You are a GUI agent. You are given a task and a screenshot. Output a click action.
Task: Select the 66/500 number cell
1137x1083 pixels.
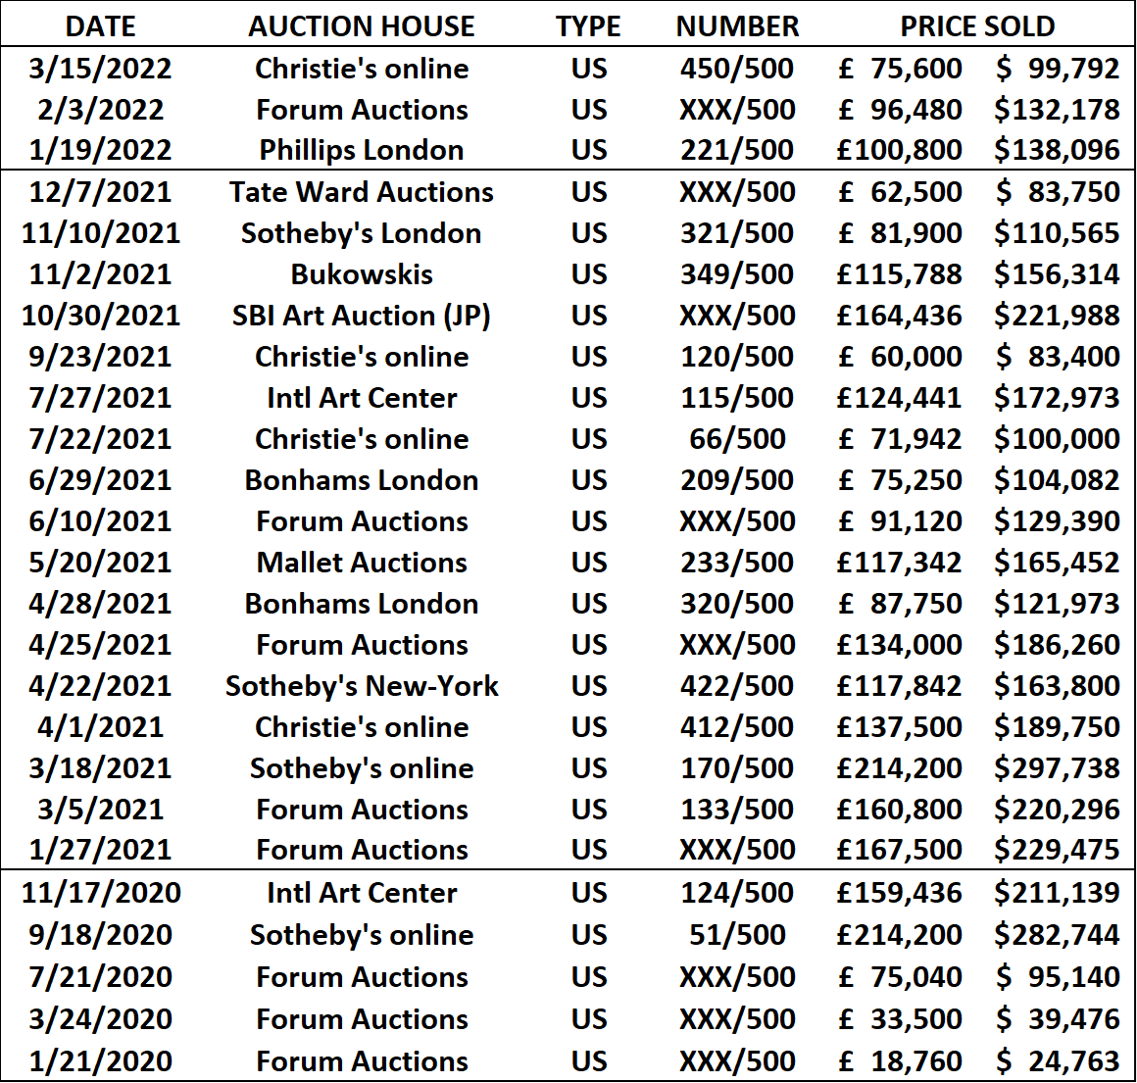737,439
